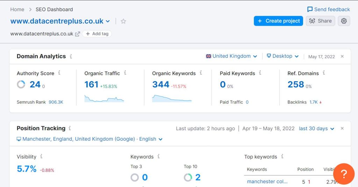Click the Send feedback link
358x187 pixels.
click(x=328, y=9)
